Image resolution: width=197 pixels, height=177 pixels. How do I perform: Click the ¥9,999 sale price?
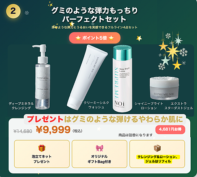pos(53,130)
